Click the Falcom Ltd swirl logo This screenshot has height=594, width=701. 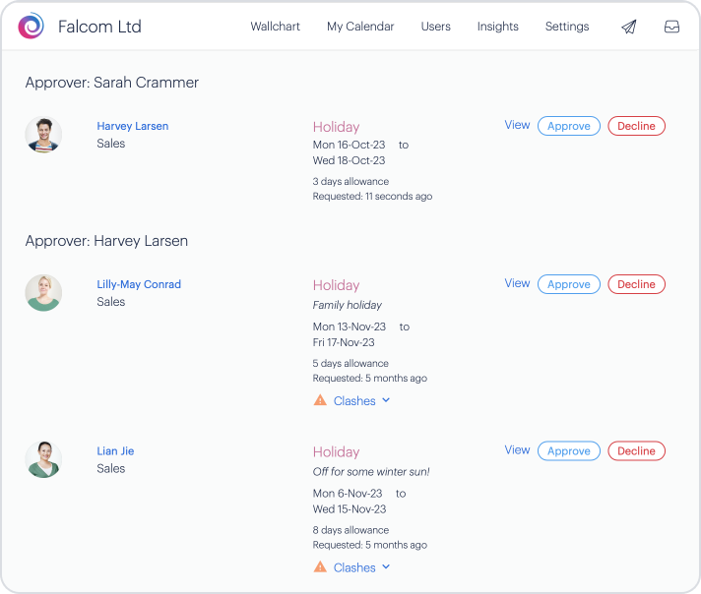31,26
